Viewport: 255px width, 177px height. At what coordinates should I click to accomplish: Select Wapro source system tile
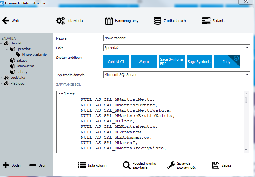tap(144, 62)
